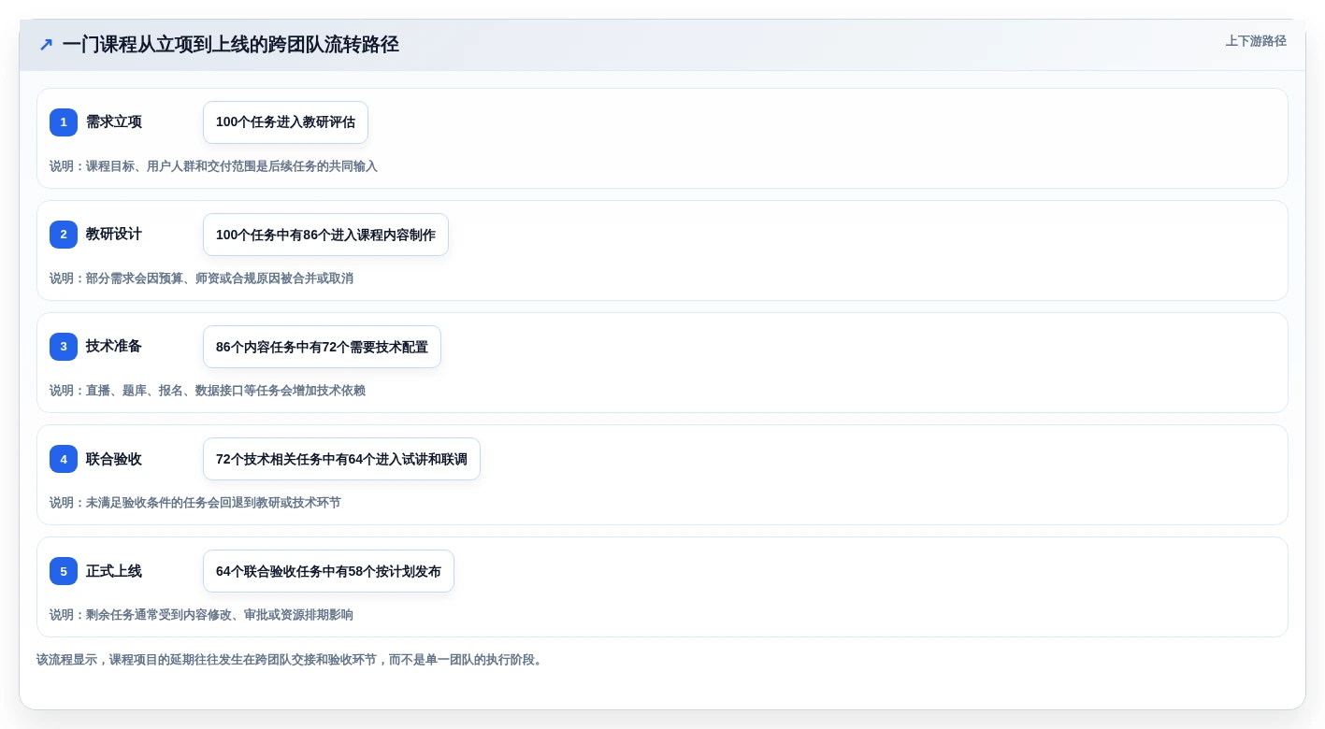Viewport: 1325px width, 729px height.
Task: Select step badge 3 for 技术准备
Action: click(x=64, y=347)
